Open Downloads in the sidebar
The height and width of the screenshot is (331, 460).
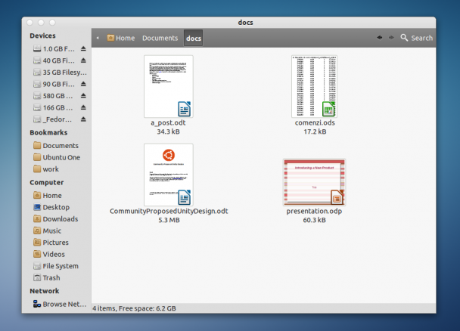(56, 219)
